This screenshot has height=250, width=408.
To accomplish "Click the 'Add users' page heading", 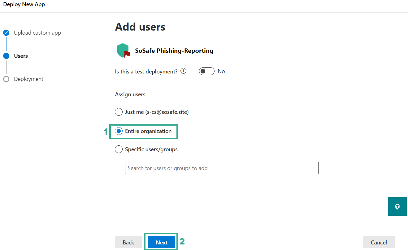I will coord(140,27).
